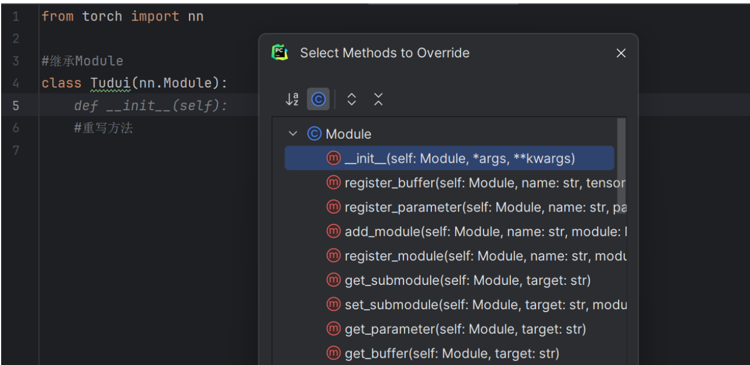The width and height of the screenshot is (750, 365).
Task: Close the Select Methods to Override dialog
Action: click(x=621, y=53)
